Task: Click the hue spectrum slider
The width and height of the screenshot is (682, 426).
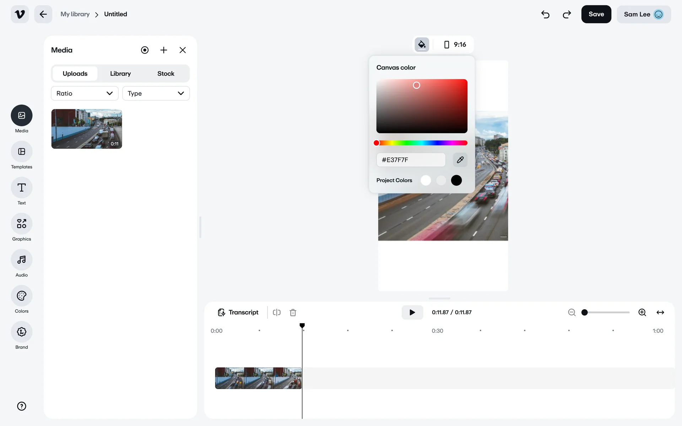Action: [x=422, y=143]
